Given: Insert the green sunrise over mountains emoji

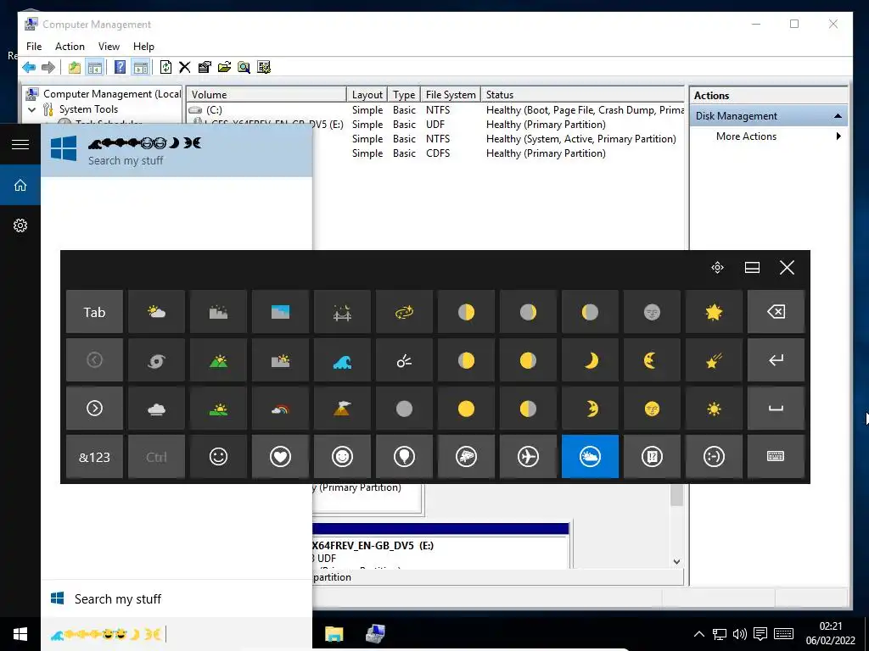Looking at the screenshot, I should coord(218,360).
